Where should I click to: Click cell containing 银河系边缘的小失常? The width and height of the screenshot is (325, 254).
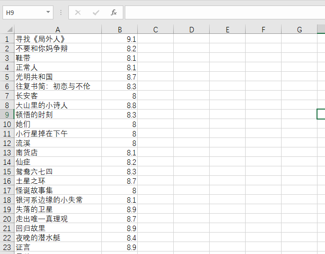point(58,200)
